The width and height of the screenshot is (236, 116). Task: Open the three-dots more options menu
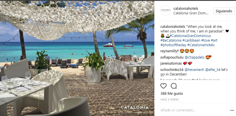(232, 111)
